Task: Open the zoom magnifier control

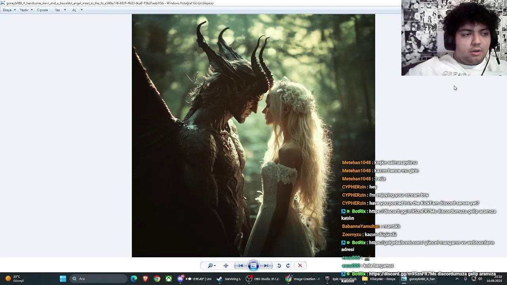Action: point(212,266)
